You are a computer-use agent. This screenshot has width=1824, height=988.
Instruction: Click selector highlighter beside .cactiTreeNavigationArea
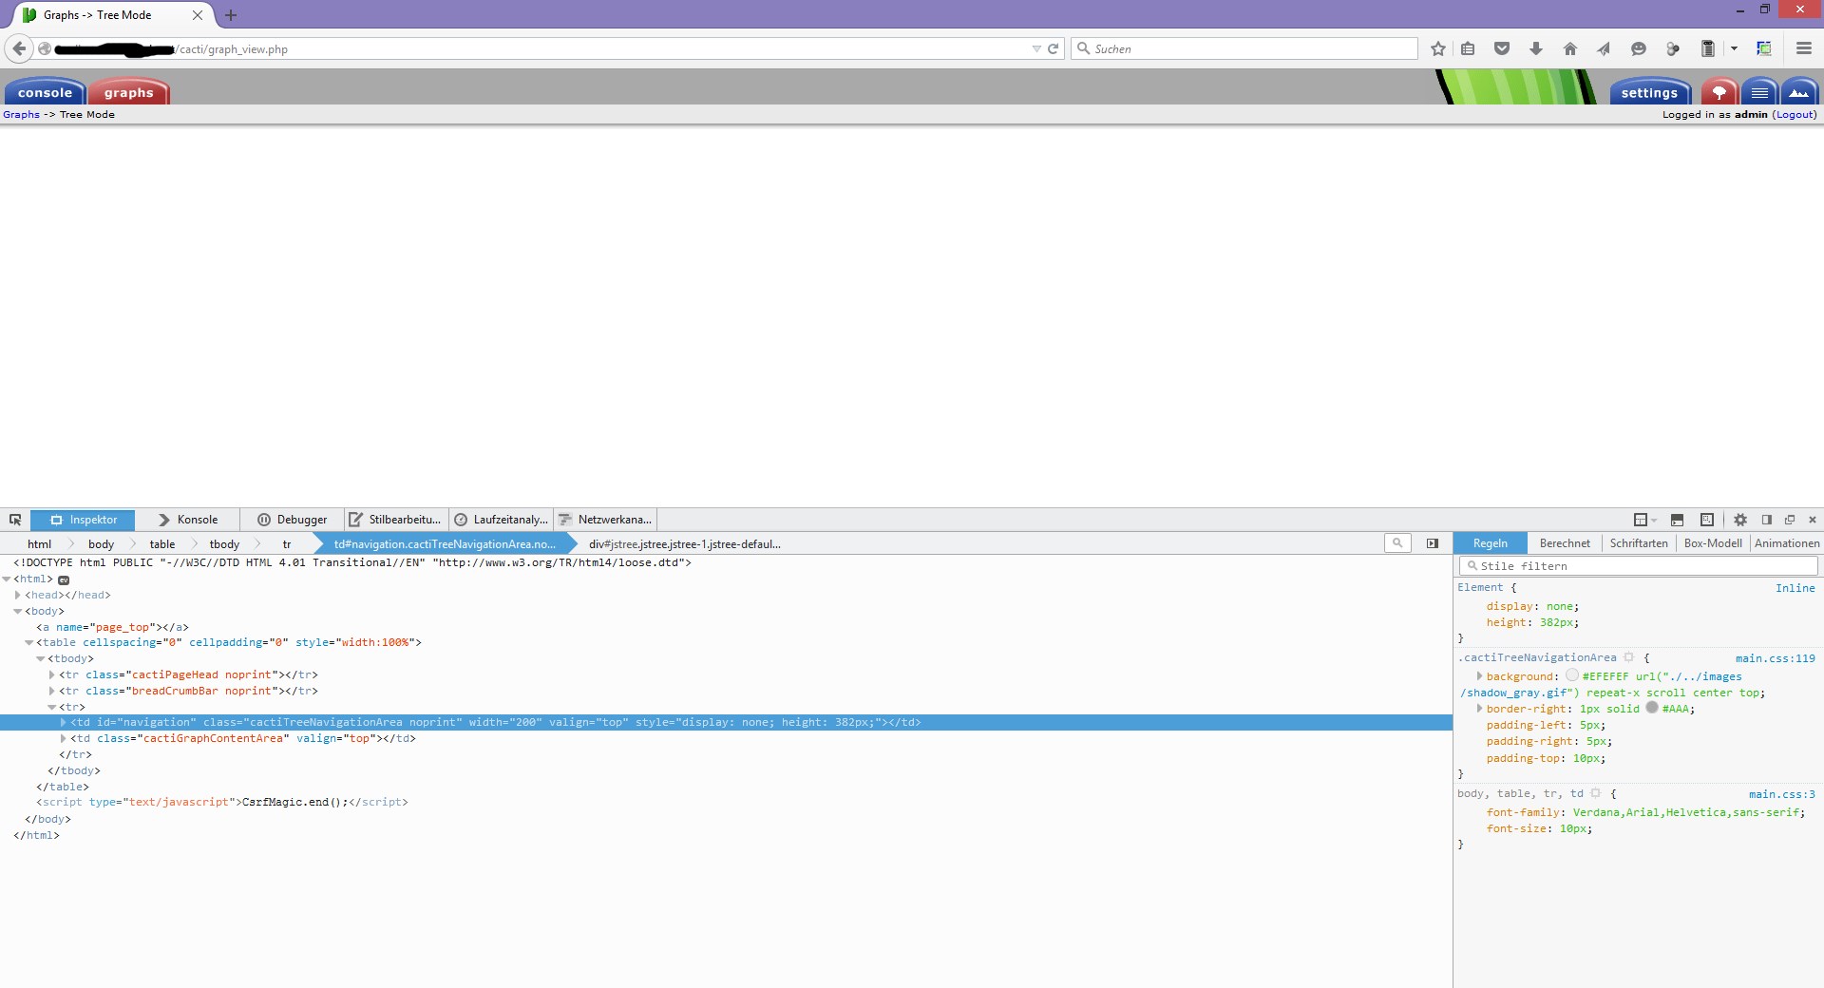click(x=1628, y=657)
